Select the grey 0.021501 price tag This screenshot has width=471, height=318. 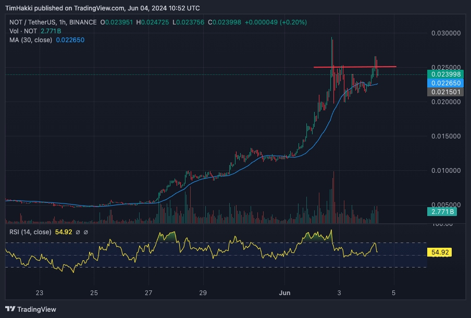pyautogui.click(x=445, y=92)
